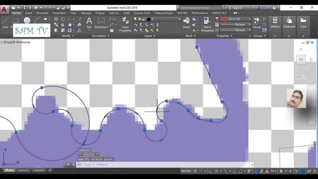Select the Line tool
This screenshot has width=318, height=179.
(x=5, y=22)
